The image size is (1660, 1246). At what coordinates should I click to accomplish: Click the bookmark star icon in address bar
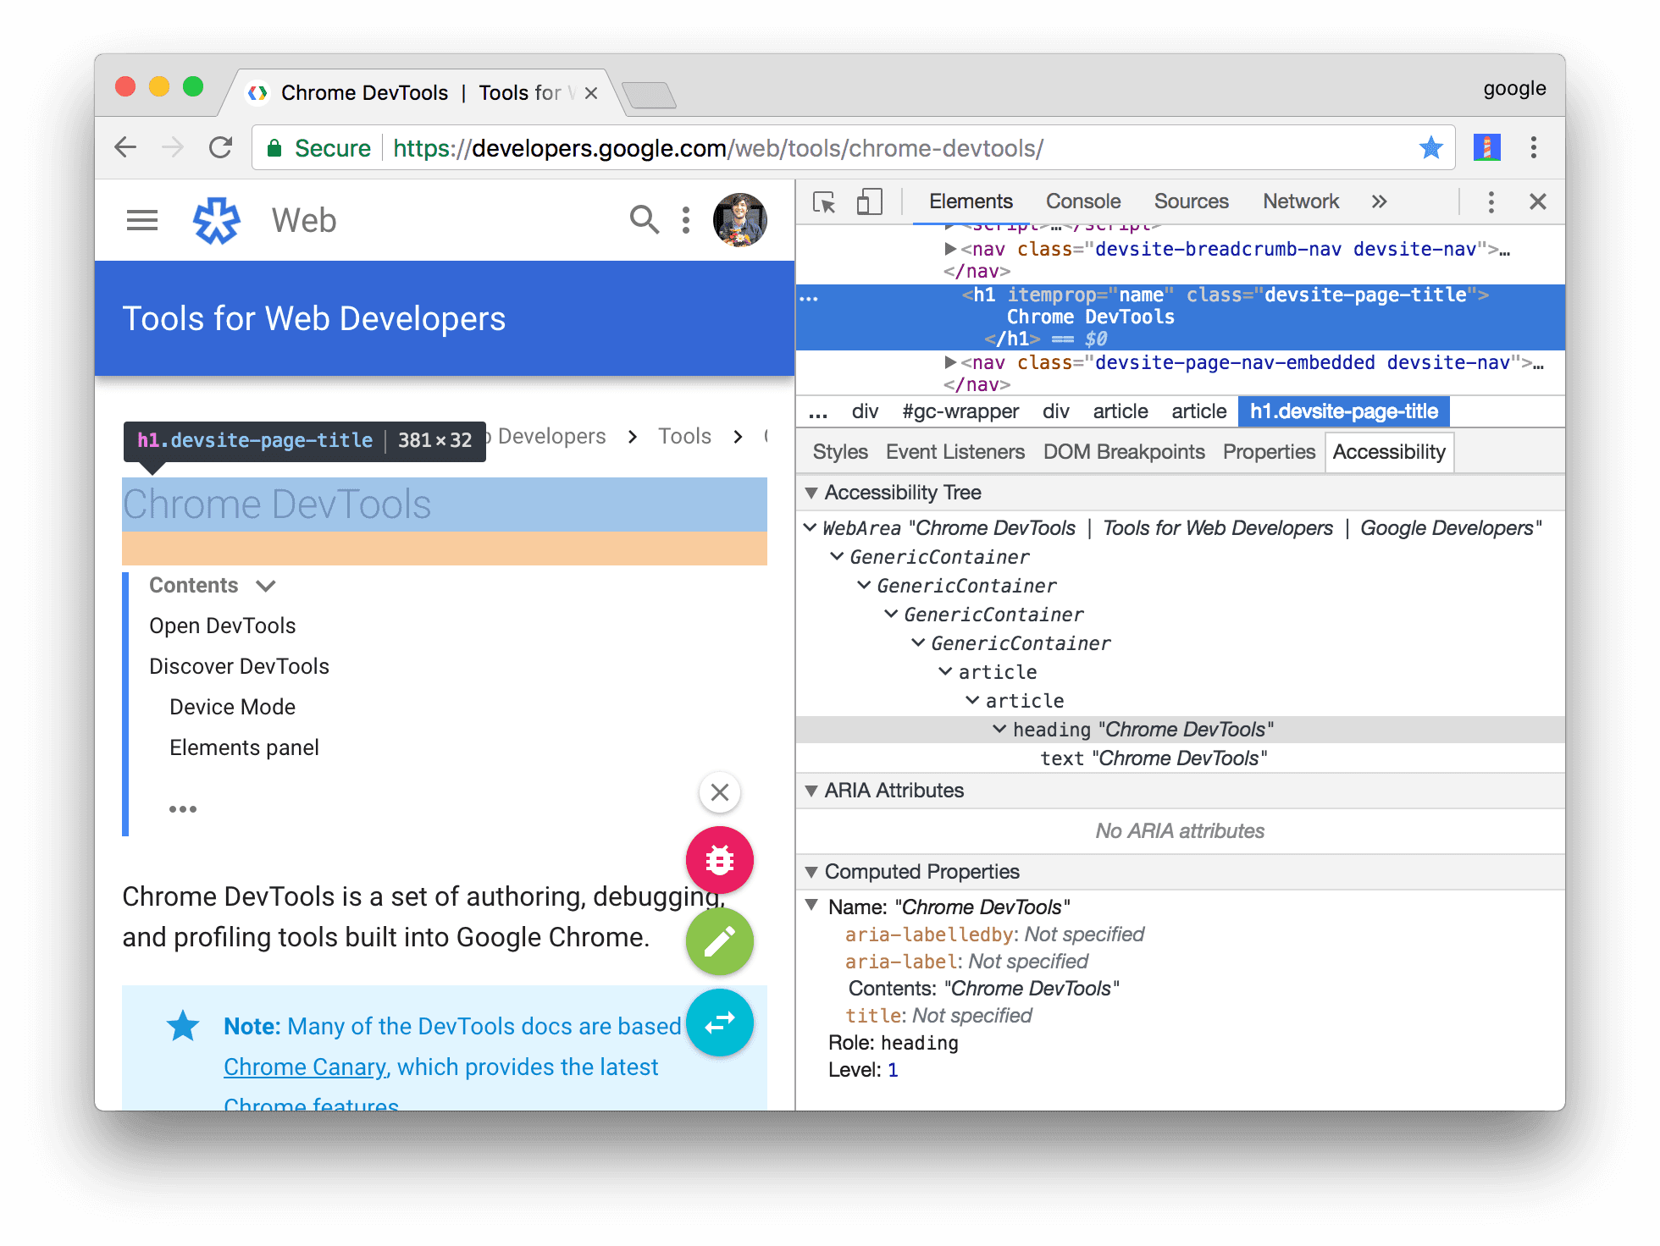(x=1430, y=148)
